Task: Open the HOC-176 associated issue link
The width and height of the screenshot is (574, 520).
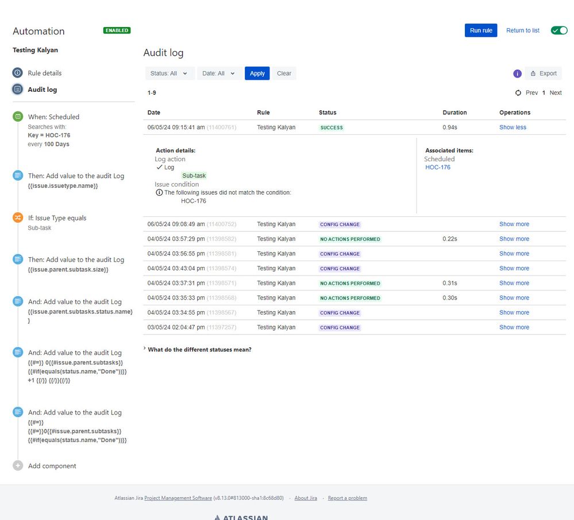Action: (x=438, y=167)
